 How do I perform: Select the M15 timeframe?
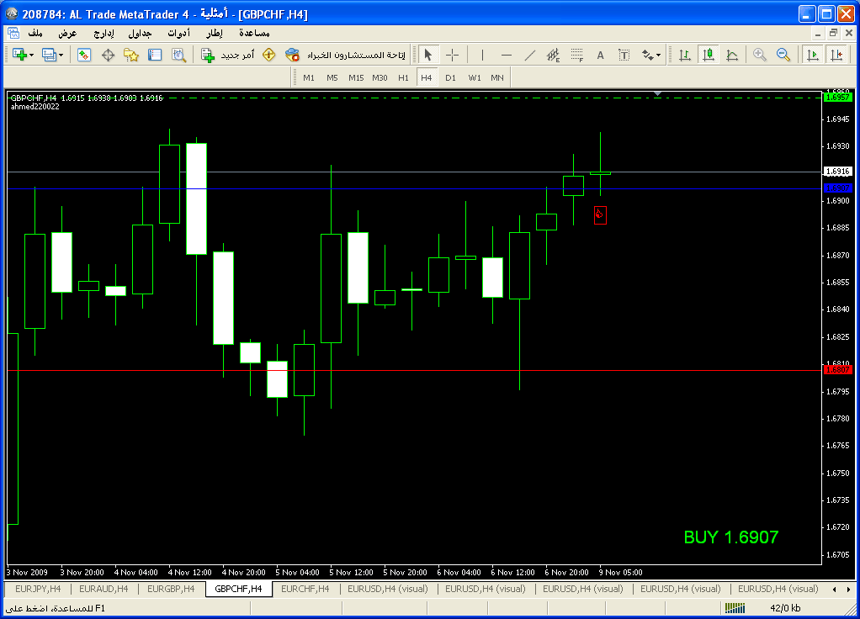tap(356, 78)
